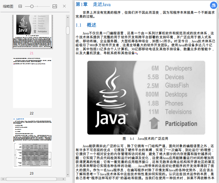
Task: Click the enlarge thumbnails large image icon
Action: [x=55, y=6]
